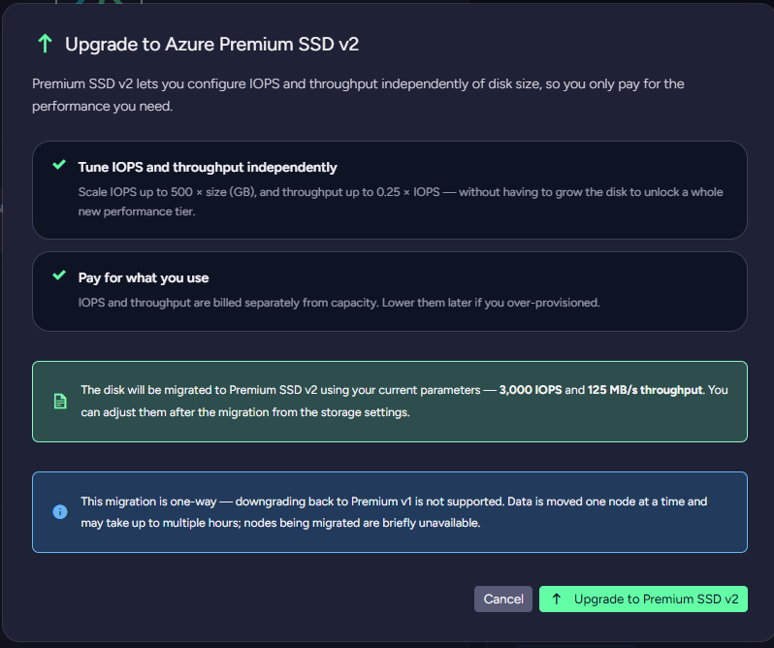774x648 pixels.
Task: Click 'Pay for what you use' heading
Action: click(x=144, y=277)
